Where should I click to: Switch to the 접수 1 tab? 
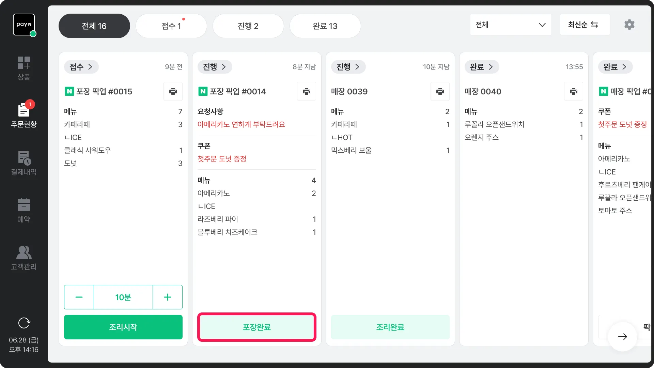click(x=171, y=26)
